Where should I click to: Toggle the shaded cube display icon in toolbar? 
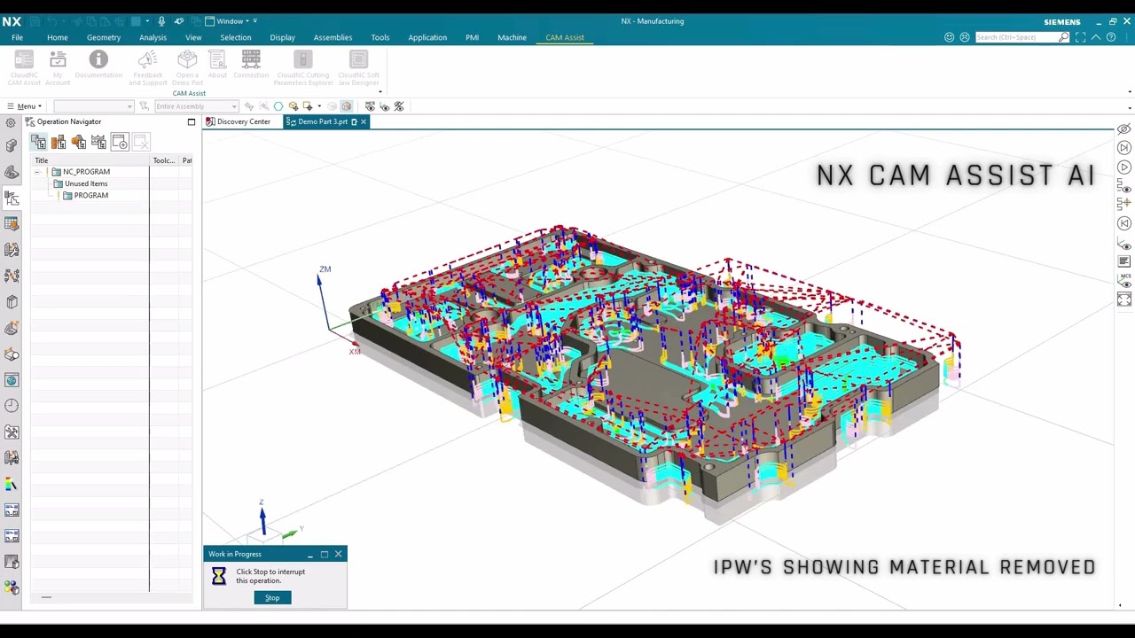click(347, 106)
